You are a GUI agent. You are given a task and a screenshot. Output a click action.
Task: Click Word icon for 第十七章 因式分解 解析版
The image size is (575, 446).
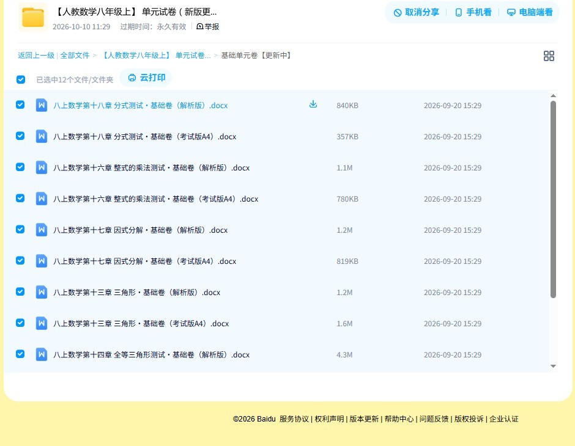(42, 230)
